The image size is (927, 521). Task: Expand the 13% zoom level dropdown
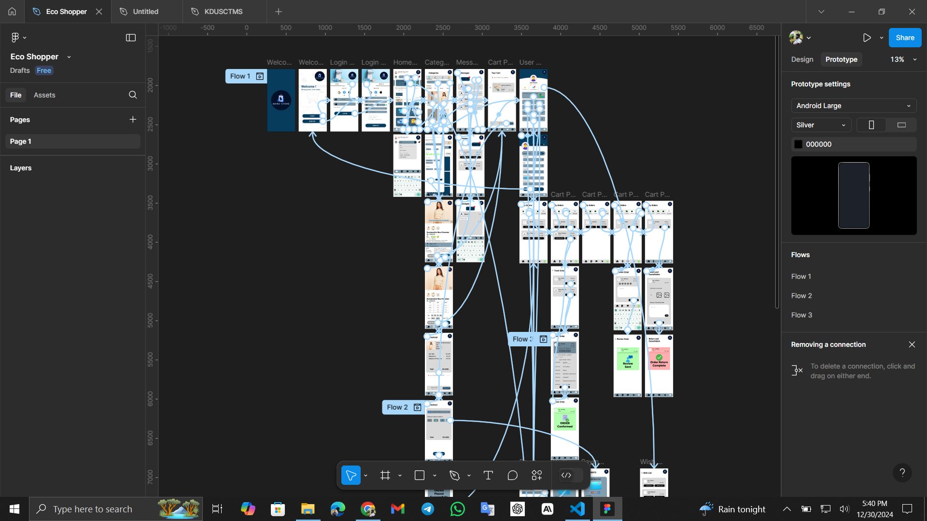903,59
